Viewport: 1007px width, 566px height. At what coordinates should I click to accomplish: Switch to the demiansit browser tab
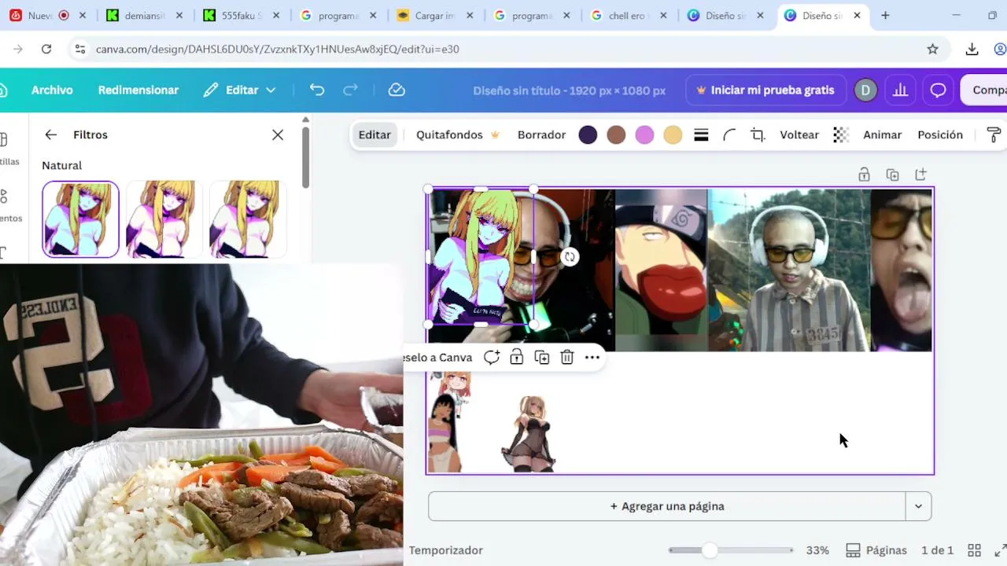[146, 15]
